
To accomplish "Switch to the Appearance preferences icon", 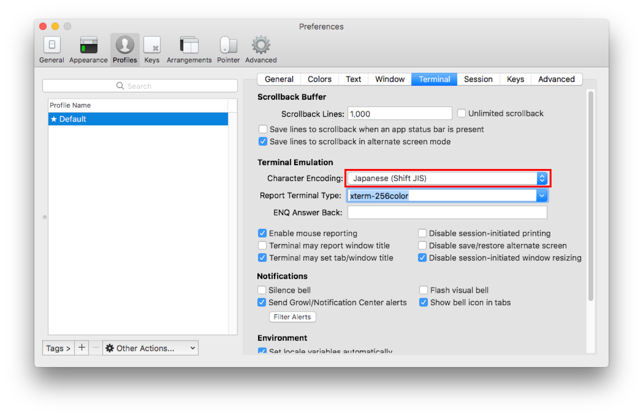I will click(88, 49).
